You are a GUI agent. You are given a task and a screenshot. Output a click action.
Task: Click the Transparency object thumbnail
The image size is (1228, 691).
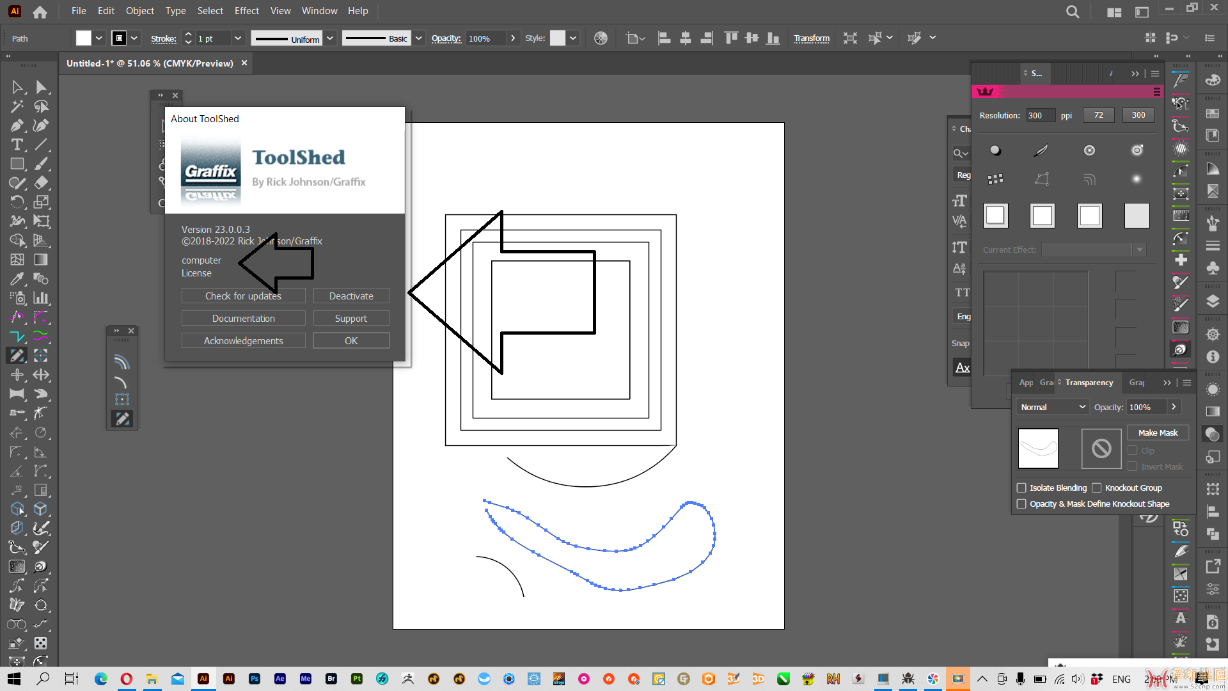click(x=1038, y=449)
